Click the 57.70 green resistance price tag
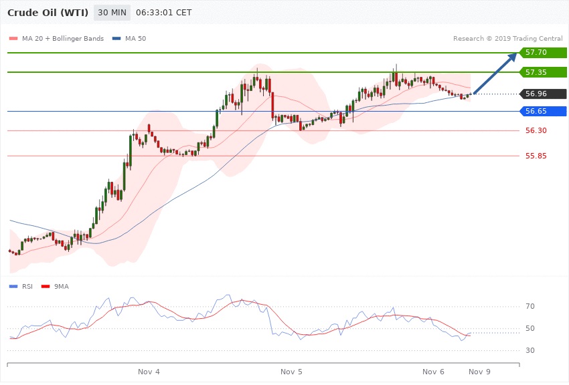 point(544,52)
